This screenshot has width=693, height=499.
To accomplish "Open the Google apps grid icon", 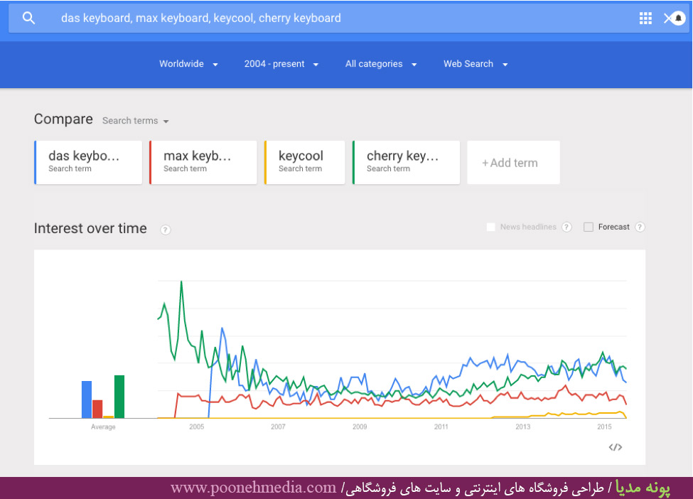I will (645, 18).
